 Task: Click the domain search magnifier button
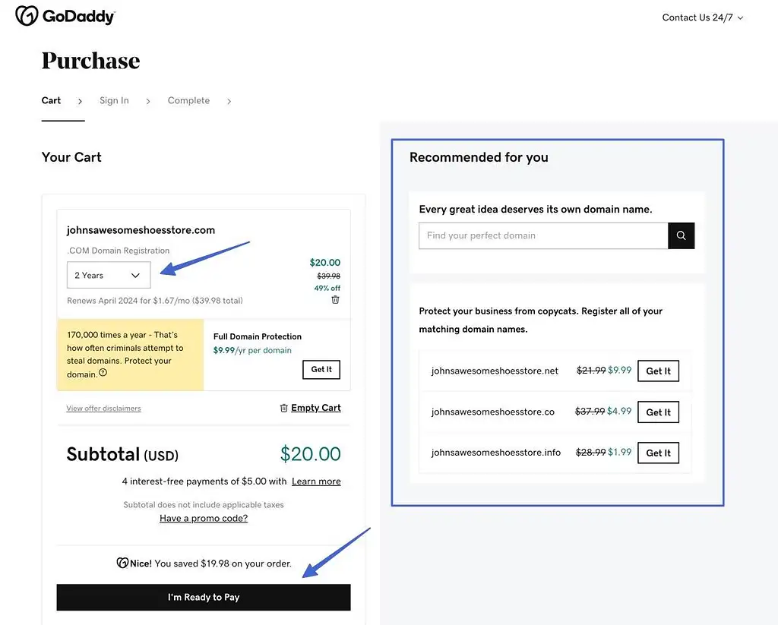point(681,235)
